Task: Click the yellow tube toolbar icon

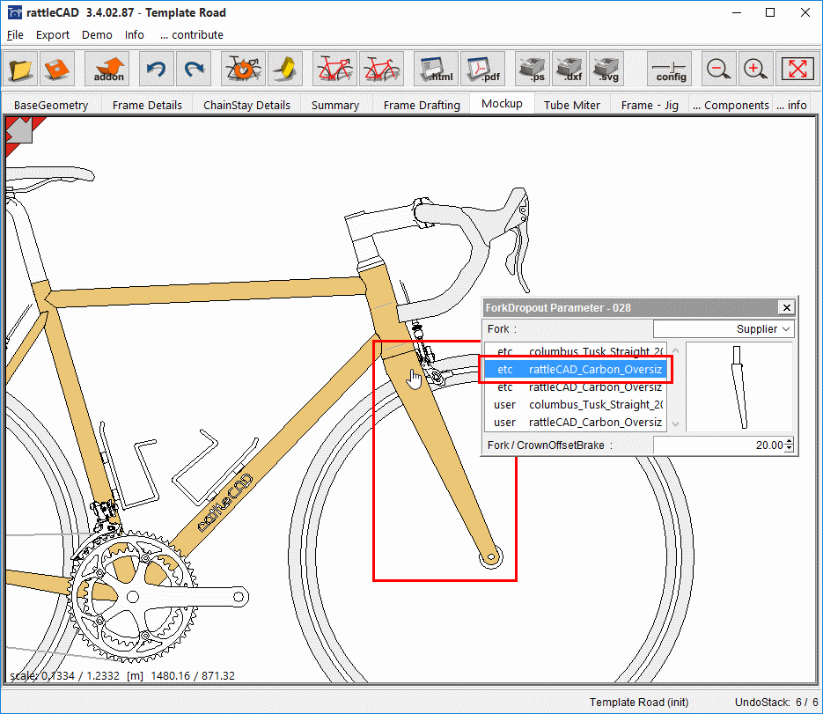Action: coord(285,69)
